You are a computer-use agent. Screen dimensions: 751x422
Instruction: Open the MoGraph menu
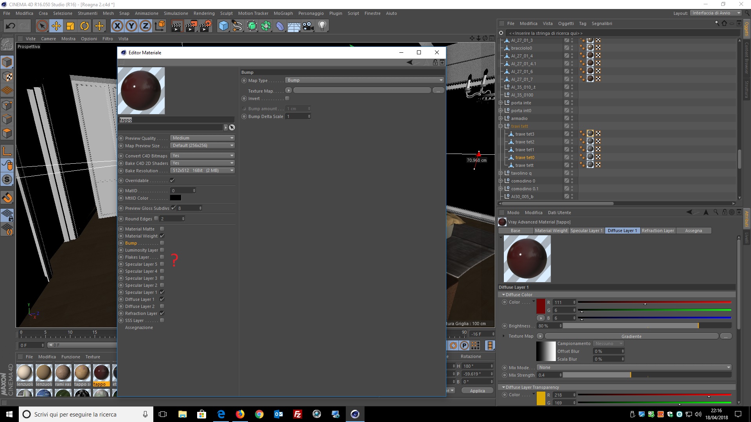click(x=283, y=13)
